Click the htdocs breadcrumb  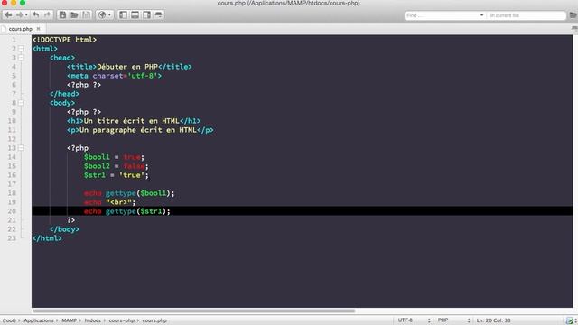[x=92, y=320]
